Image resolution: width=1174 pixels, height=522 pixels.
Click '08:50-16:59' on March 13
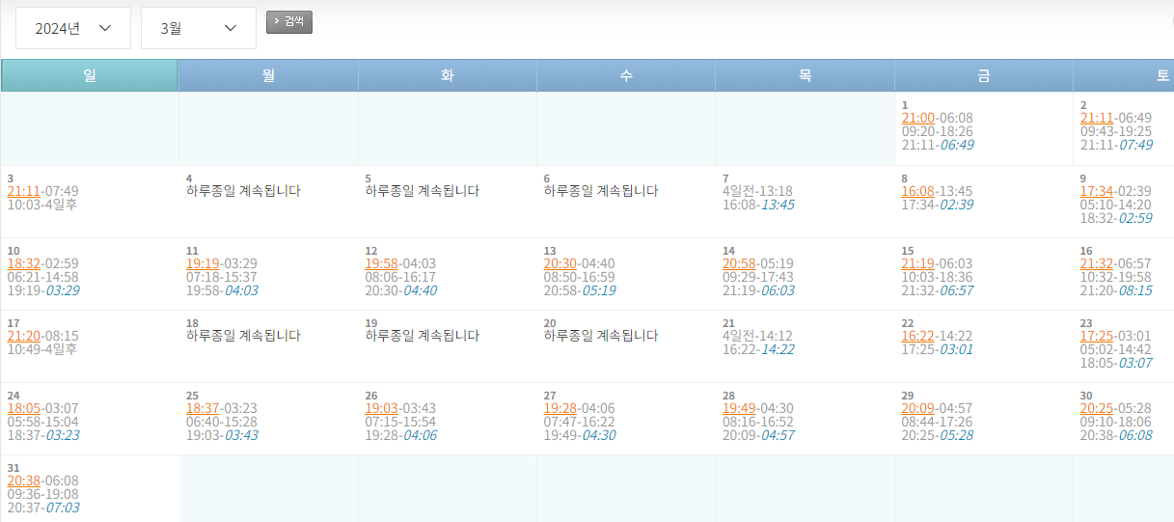580,277
